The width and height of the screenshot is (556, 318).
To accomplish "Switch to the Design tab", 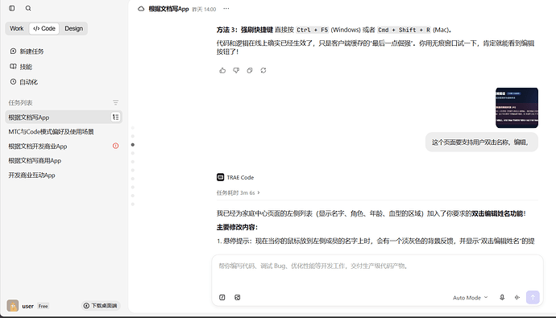I will click(x=74, y=28).
